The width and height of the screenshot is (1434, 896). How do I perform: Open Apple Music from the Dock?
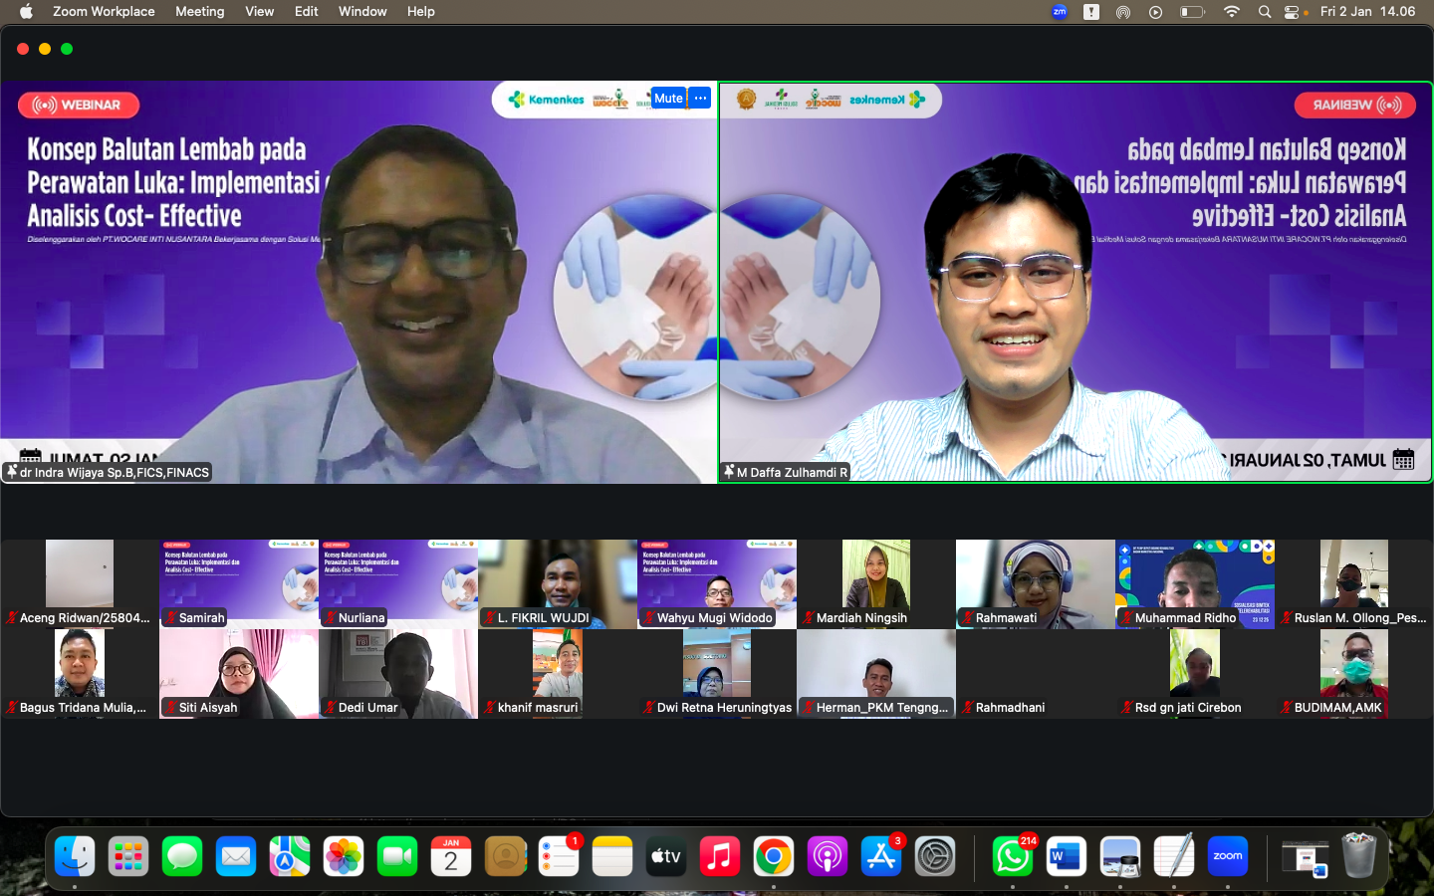[720, 856]
